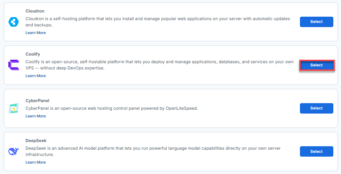The width and height of the screenshot is (341, 174).
Task: Click the DeepSeek AI model description
Action: tap(153, 151)
